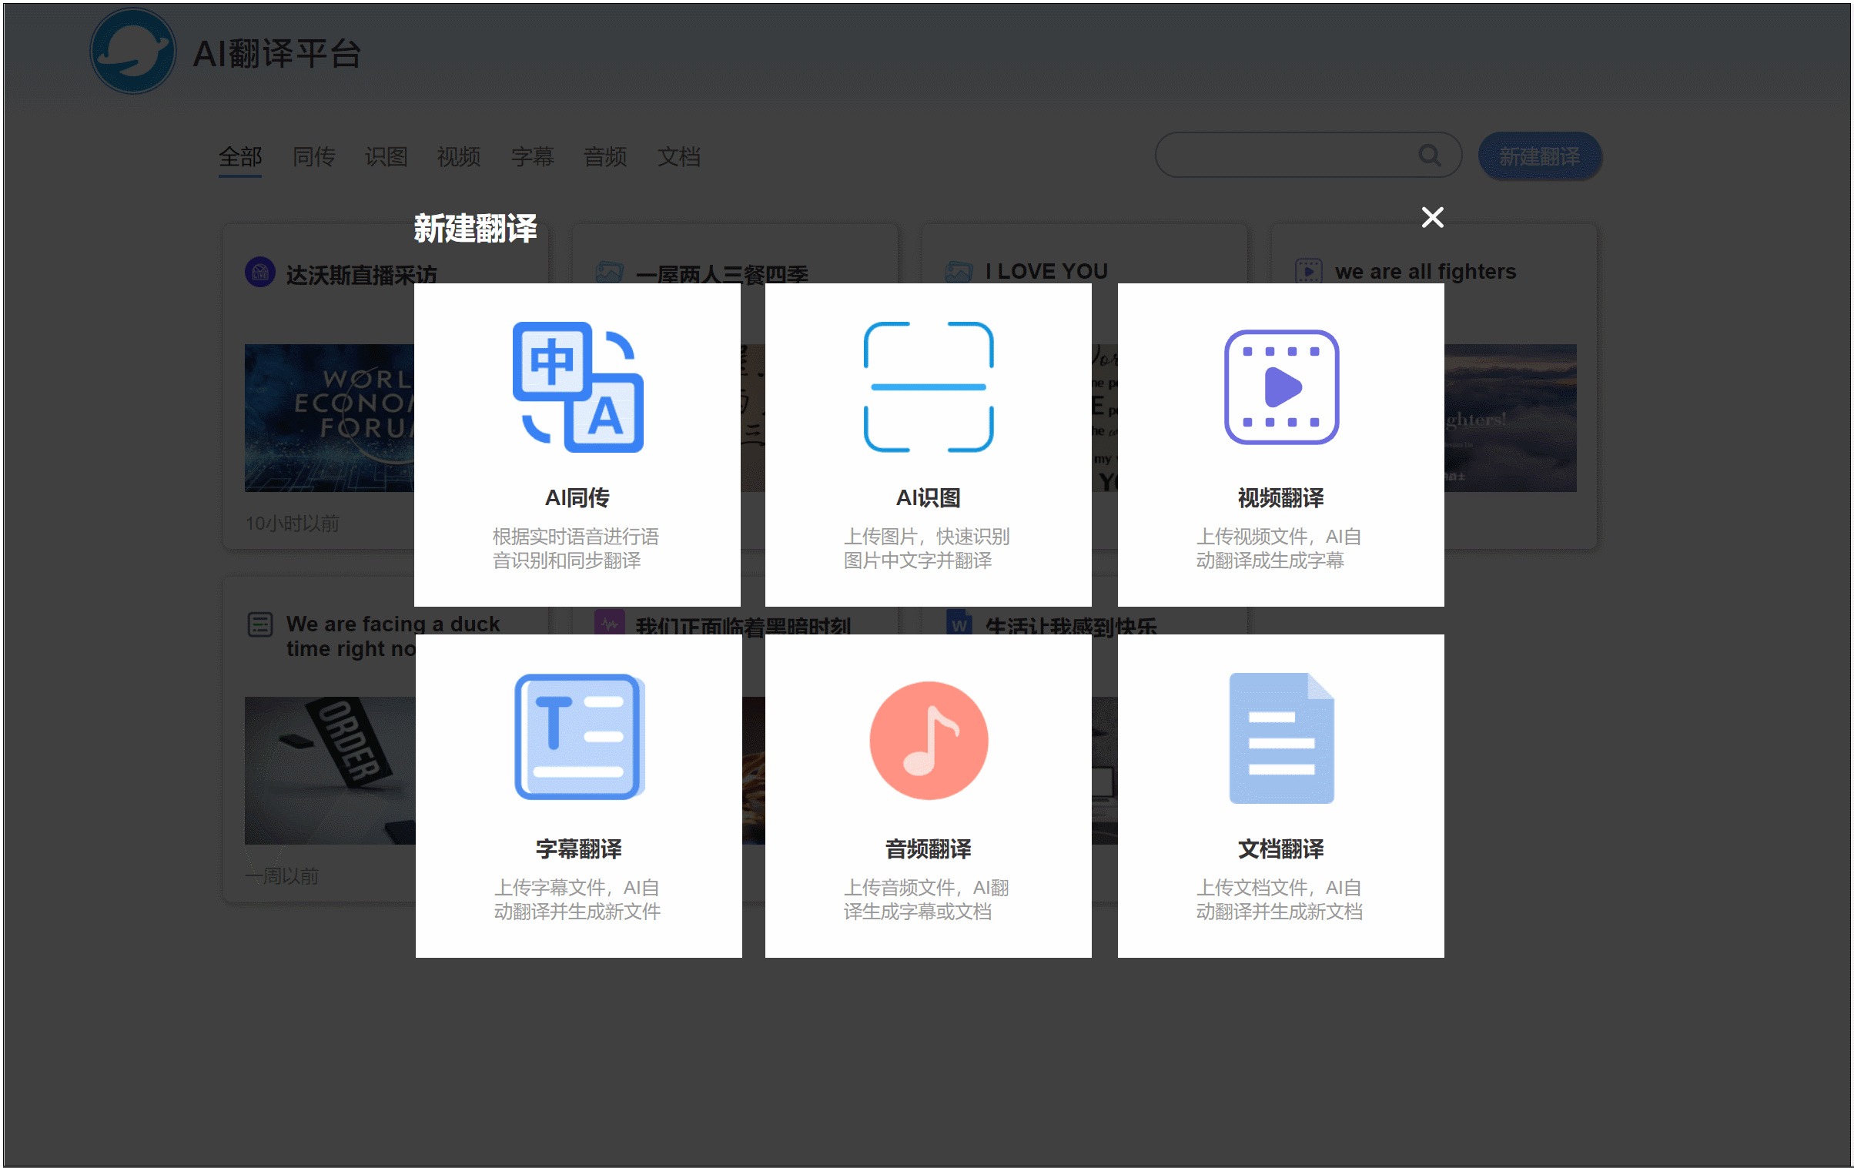
Task: Click the 视频翻译 video play icon
Action: pos(1281,387)
